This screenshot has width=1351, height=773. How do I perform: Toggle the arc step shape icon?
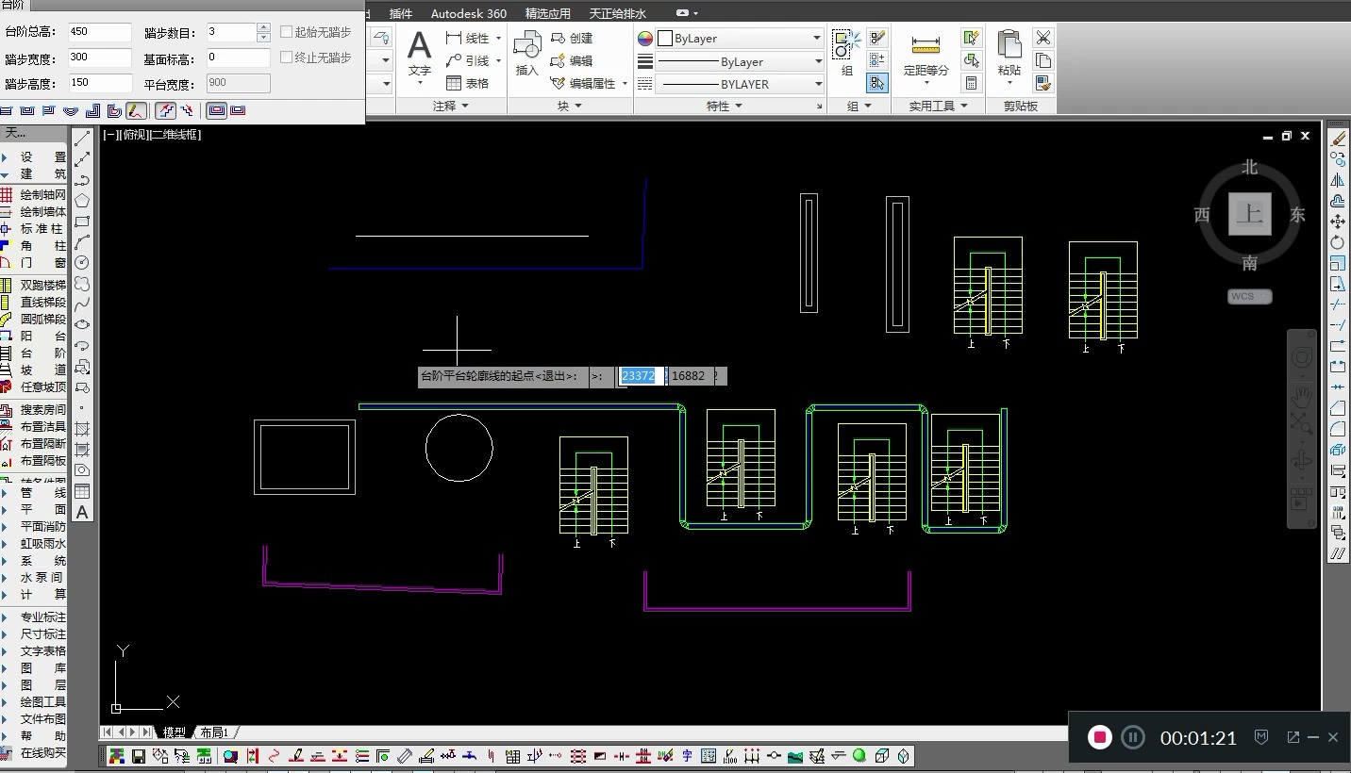70,110
